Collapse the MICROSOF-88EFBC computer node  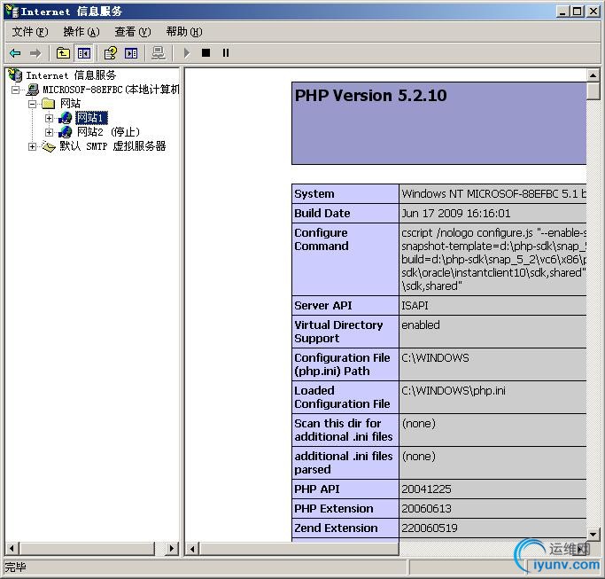(x=15, y=90)
